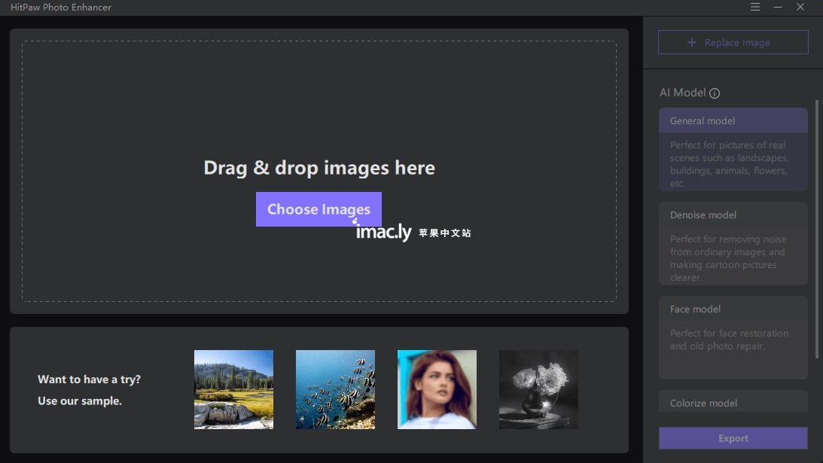Viewport: 823px width, 463px height.
Task: Open the black-and-white flowers sample image
Action: point(538,389)
